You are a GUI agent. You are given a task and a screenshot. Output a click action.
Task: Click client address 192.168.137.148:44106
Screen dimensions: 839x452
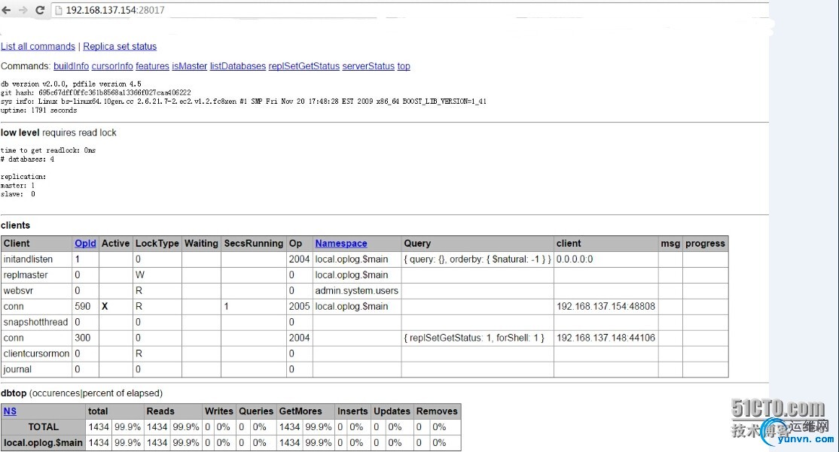click(606, 338)
